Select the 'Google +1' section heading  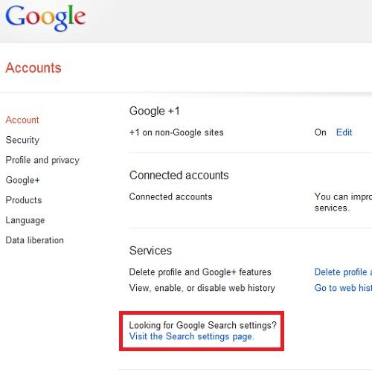154,111
